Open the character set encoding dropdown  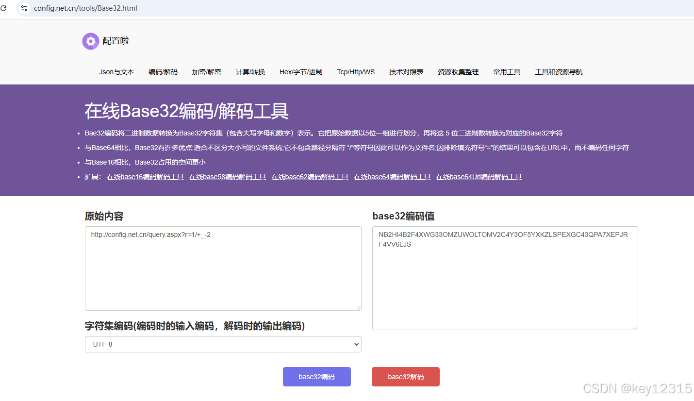(x=223, y=344)
